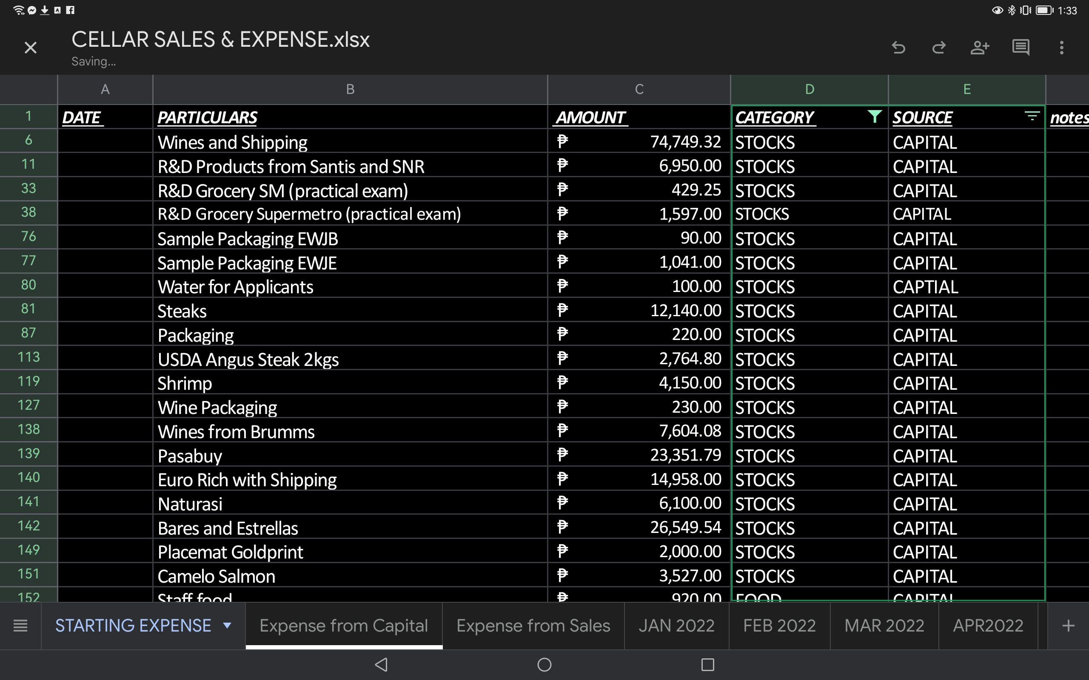
Task: Open the share/add person icon
Action: [980, 47]
